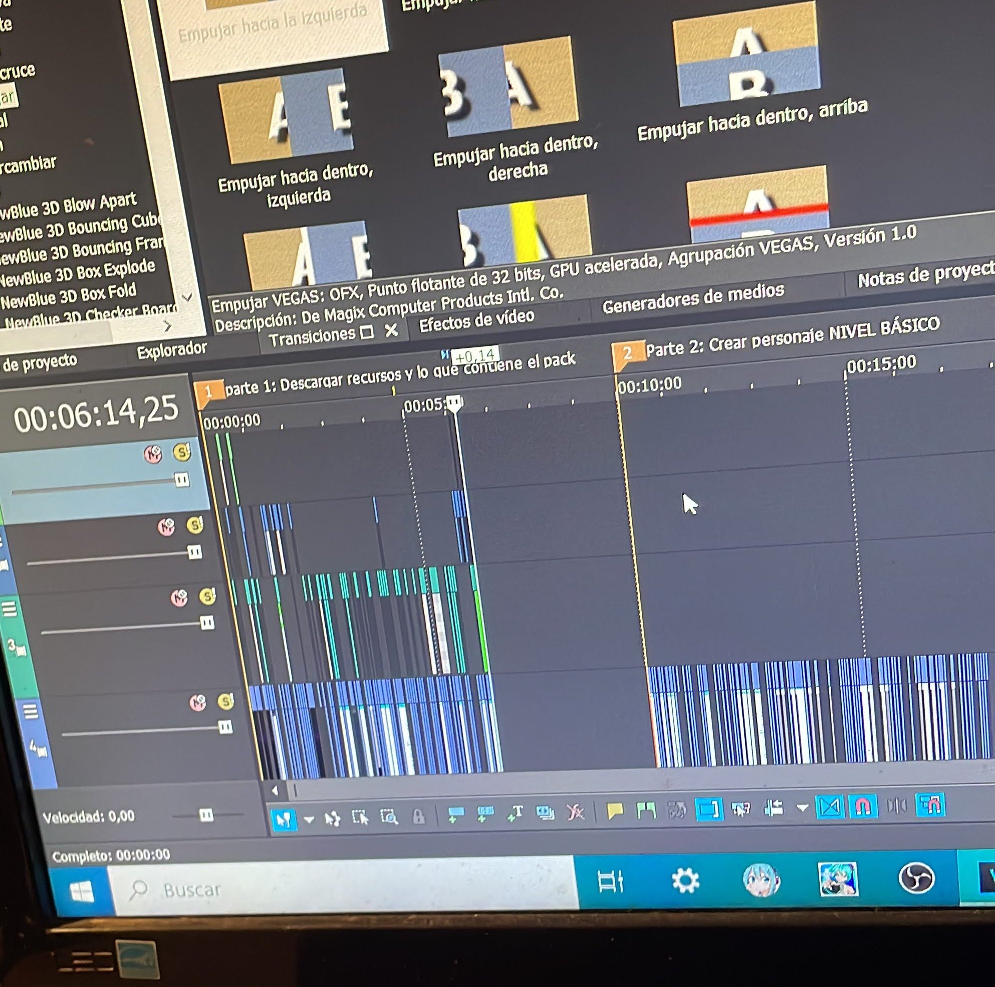
Task: Click the timeline scrollbar left arrow
Action: click(x=275, y=791)
